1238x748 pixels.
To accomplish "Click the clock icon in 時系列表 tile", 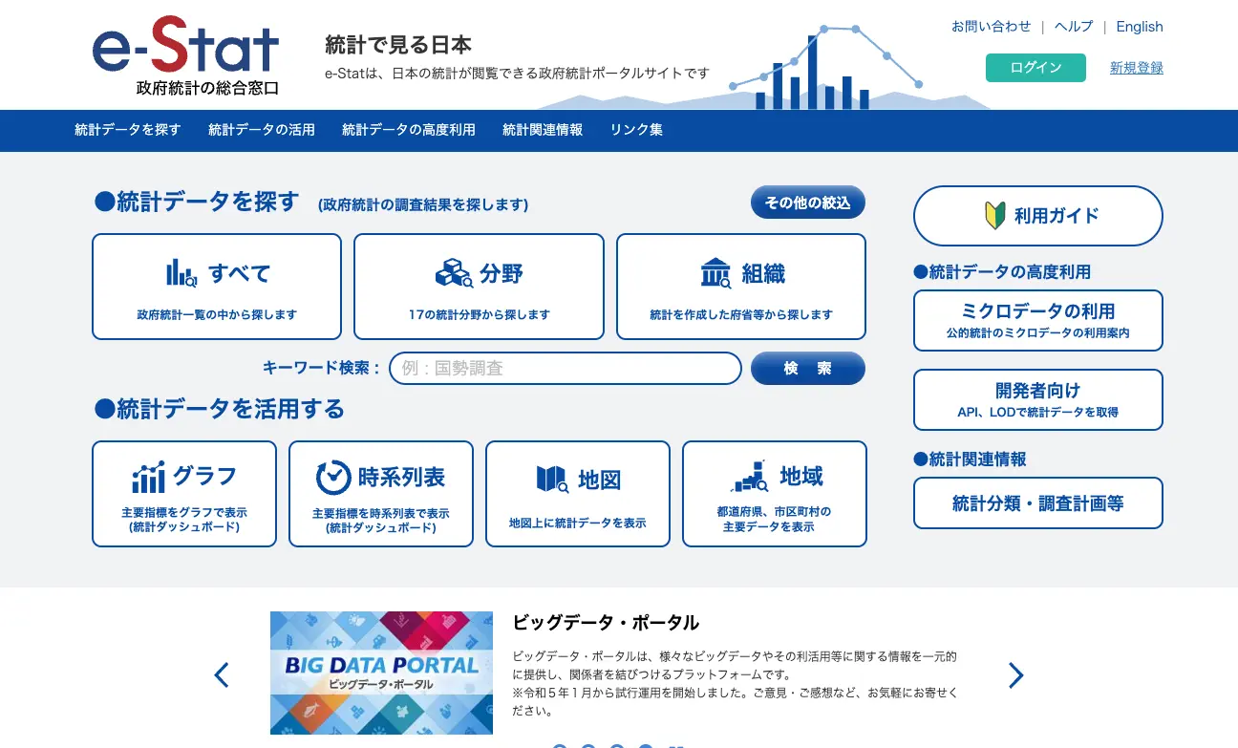I will [x=333, y=477].
